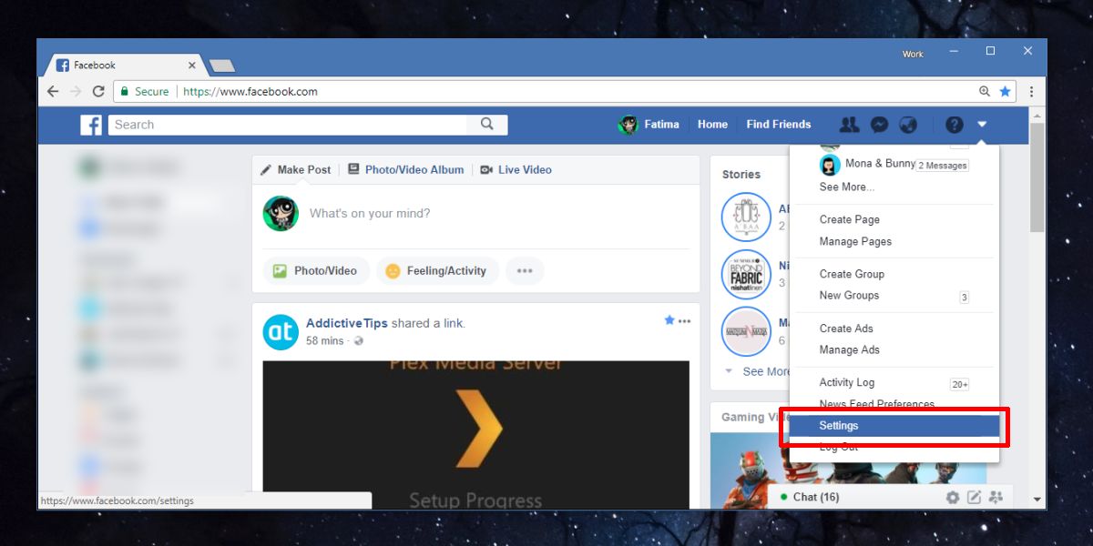Open post options ellipsis on AddictiveTips post

(x=684, y=321)
